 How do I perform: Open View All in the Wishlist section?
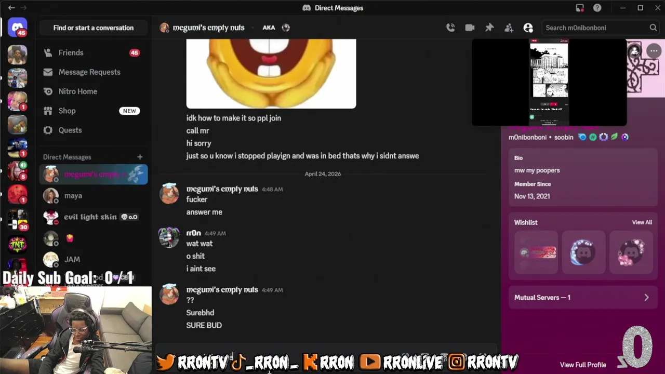642,222
